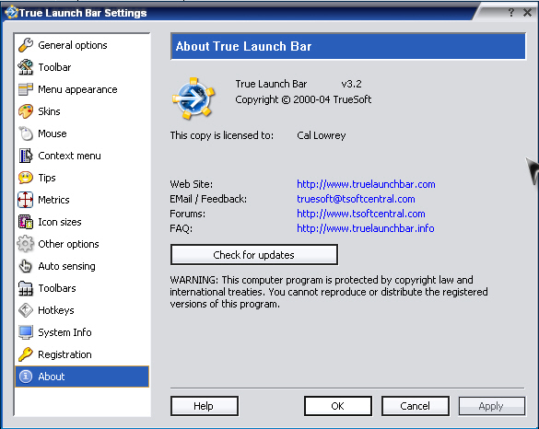Click the 'Forums:' label
Viewport: 539px width, 429px height.
point(187,214)
